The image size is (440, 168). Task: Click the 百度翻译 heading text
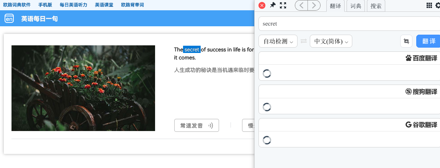point(425,58)
